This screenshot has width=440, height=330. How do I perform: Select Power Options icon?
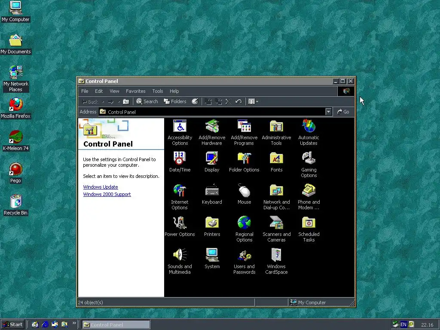[x=180, y=226]
